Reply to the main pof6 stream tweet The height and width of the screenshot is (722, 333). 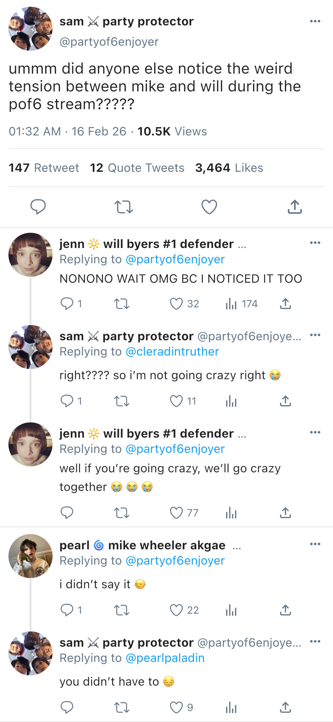pyautogui.click(x=38, y=207)
